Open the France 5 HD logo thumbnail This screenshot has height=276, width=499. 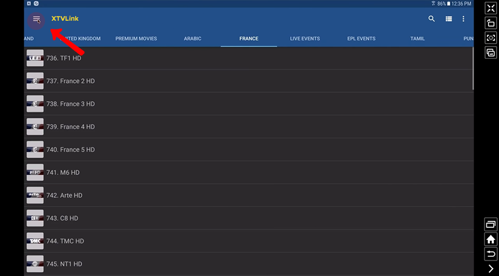pyautogui.click(x=35, y=149)
